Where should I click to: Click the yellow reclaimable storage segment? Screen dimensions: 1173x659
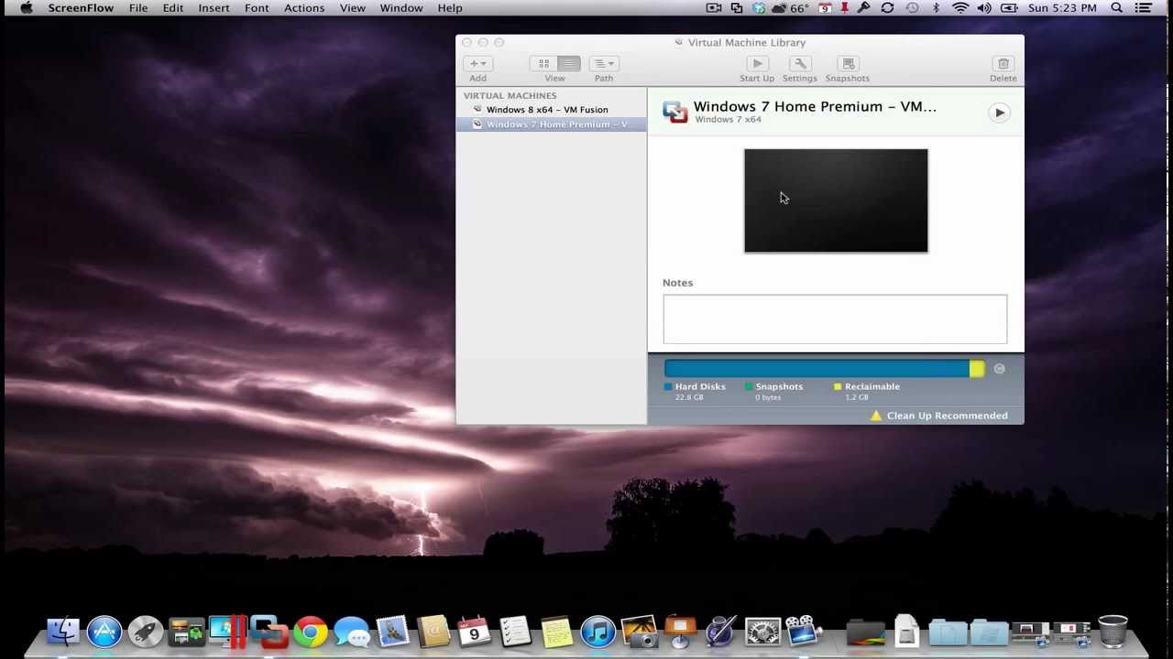(x=977, y=369)
